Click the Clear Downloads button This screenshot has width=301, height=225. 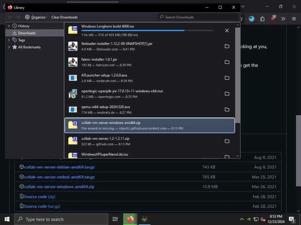pyautogui.click(x=64, y=17)
